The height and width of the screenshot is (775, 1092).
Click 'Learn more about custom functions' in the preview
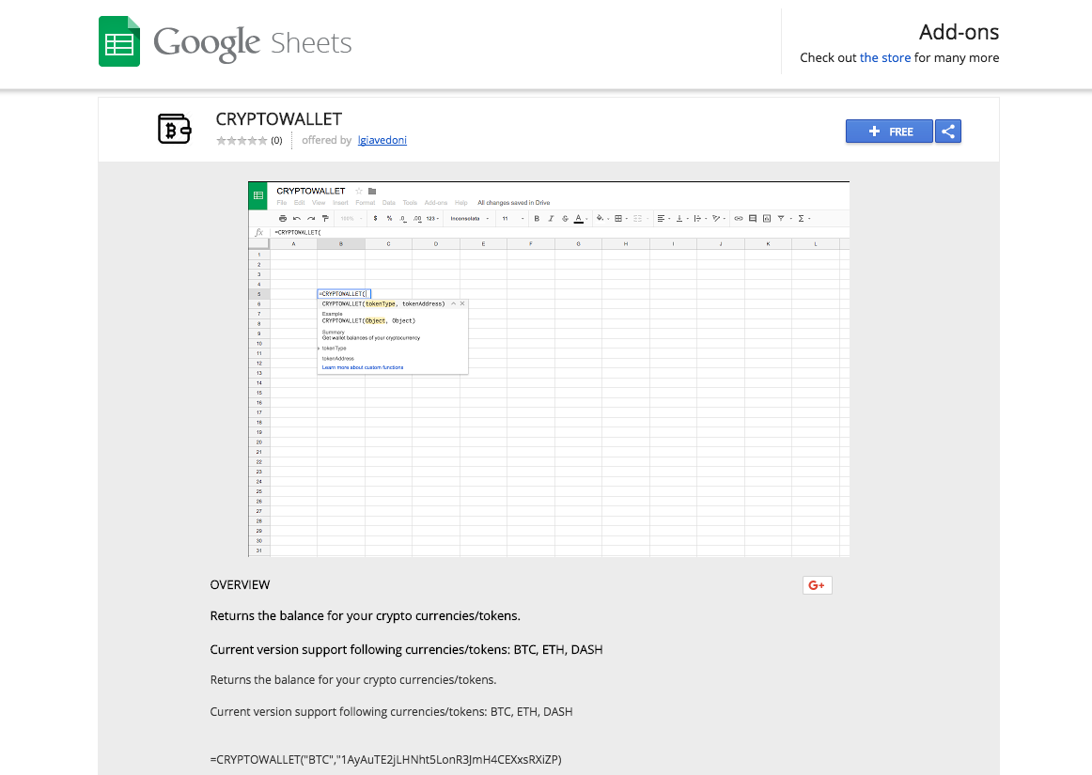click(x=362, y=367)
